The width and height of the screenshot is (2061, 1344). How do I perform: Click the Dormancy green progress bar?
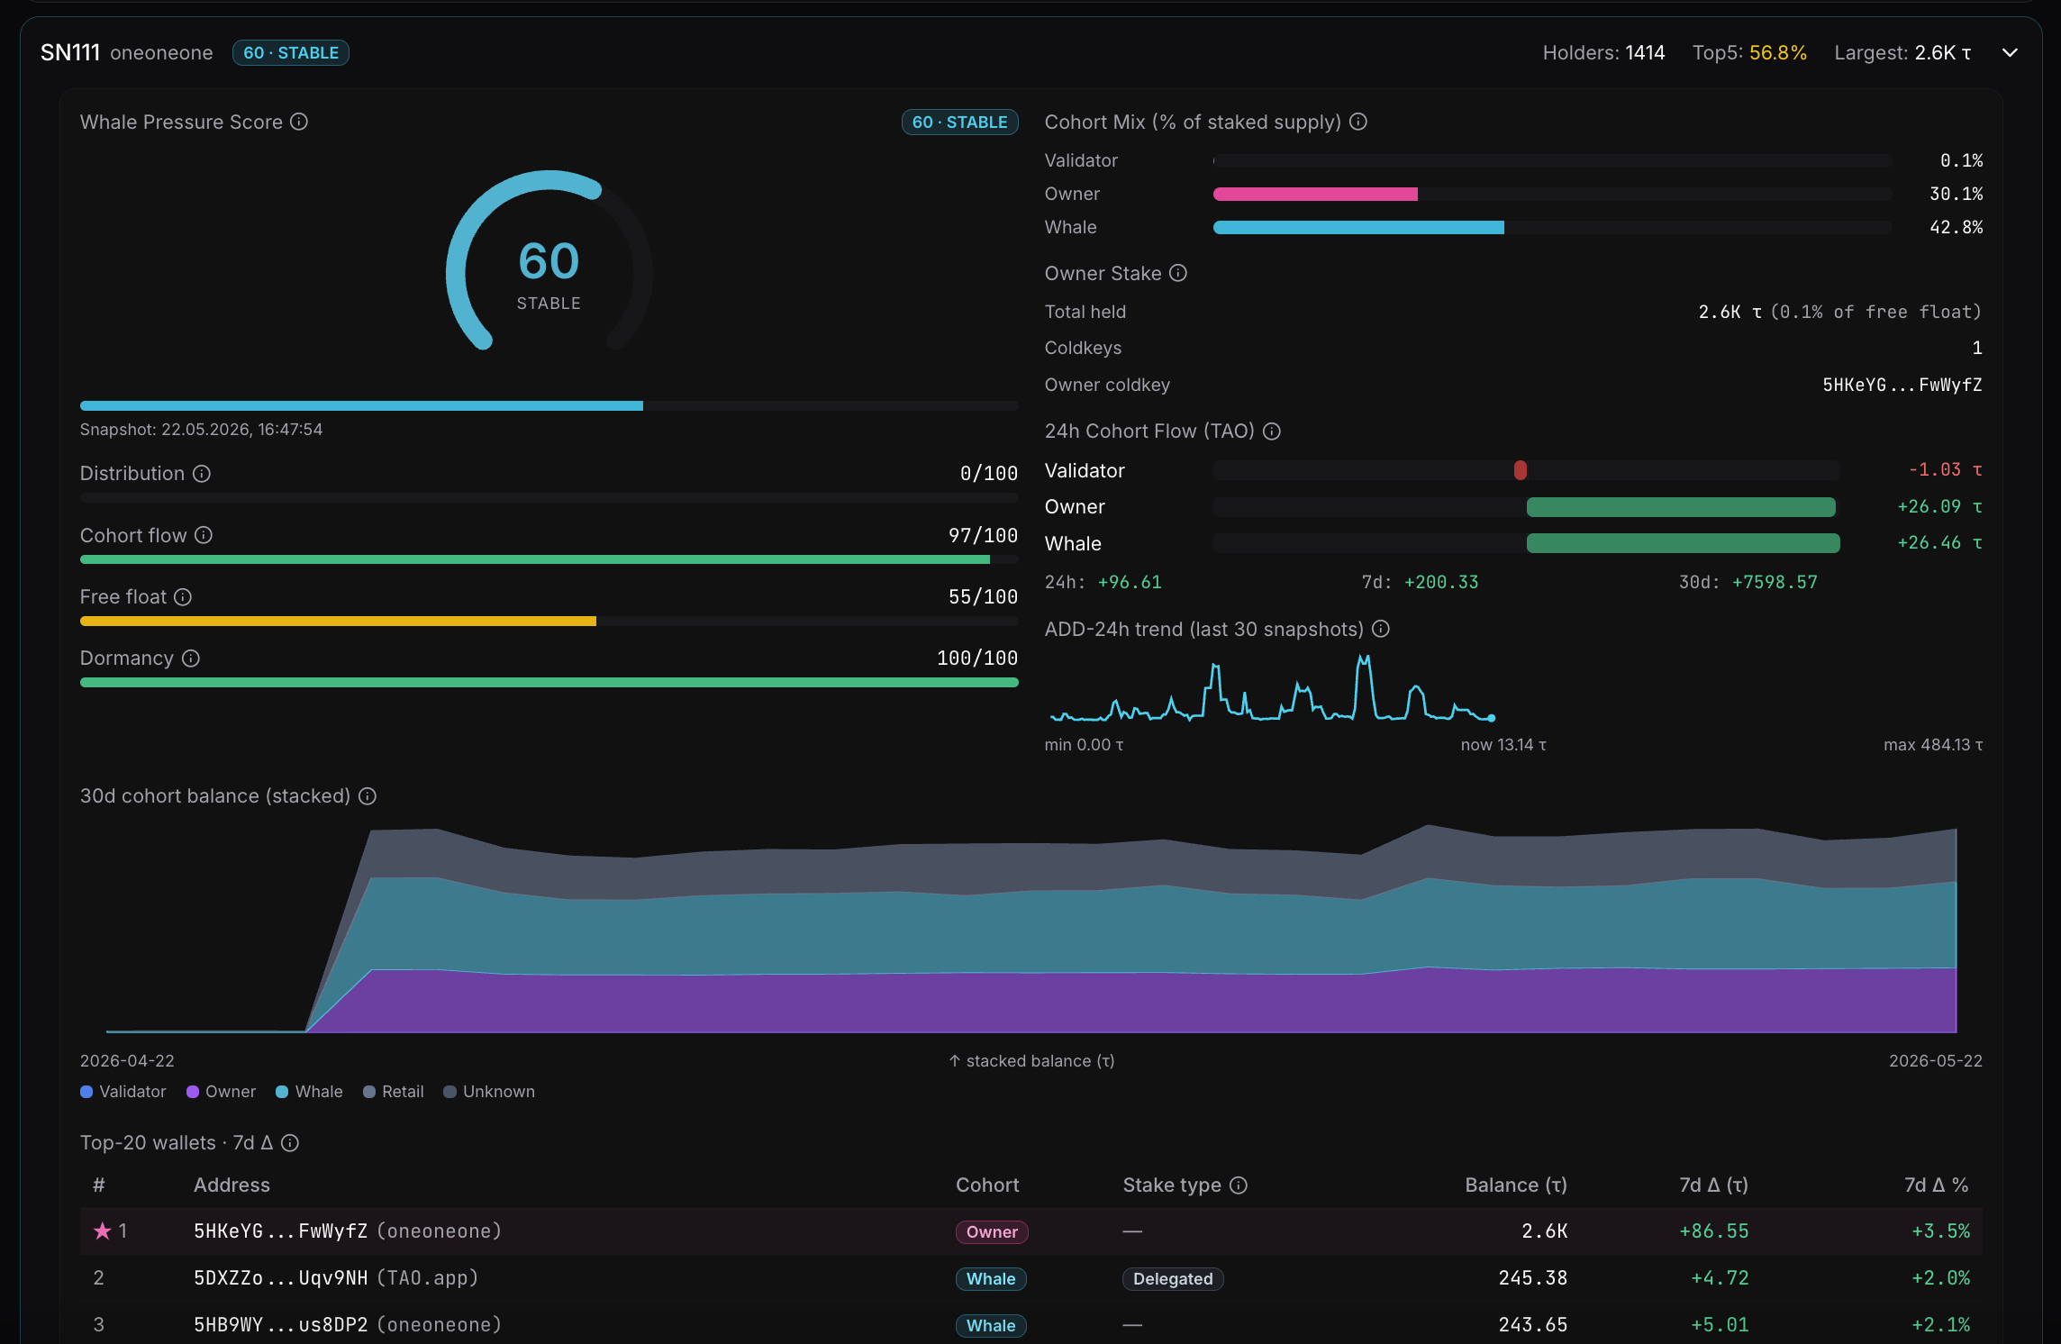[549, 683]
